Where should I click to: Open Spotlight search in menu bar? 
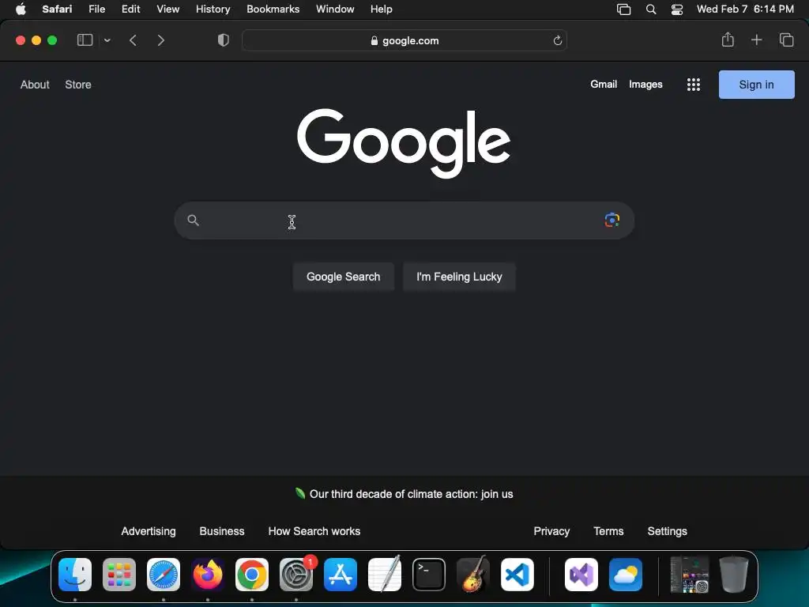[651, 9]
